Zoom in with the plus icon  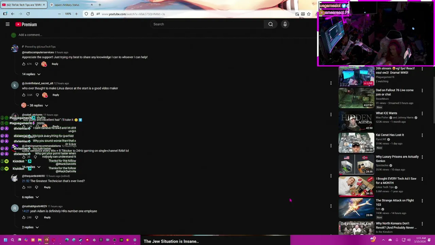click(x=76, y=14)
